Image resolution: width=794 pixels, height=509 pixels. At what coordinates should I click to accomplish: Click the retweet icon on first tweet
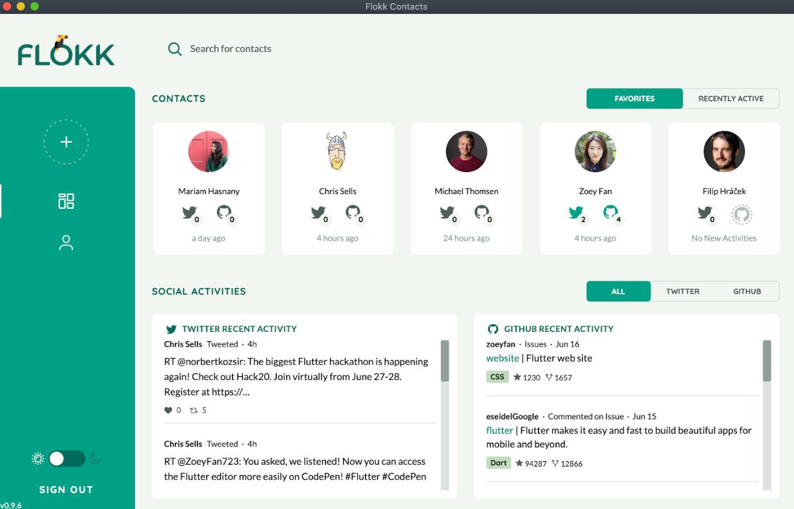pos(194,410)
